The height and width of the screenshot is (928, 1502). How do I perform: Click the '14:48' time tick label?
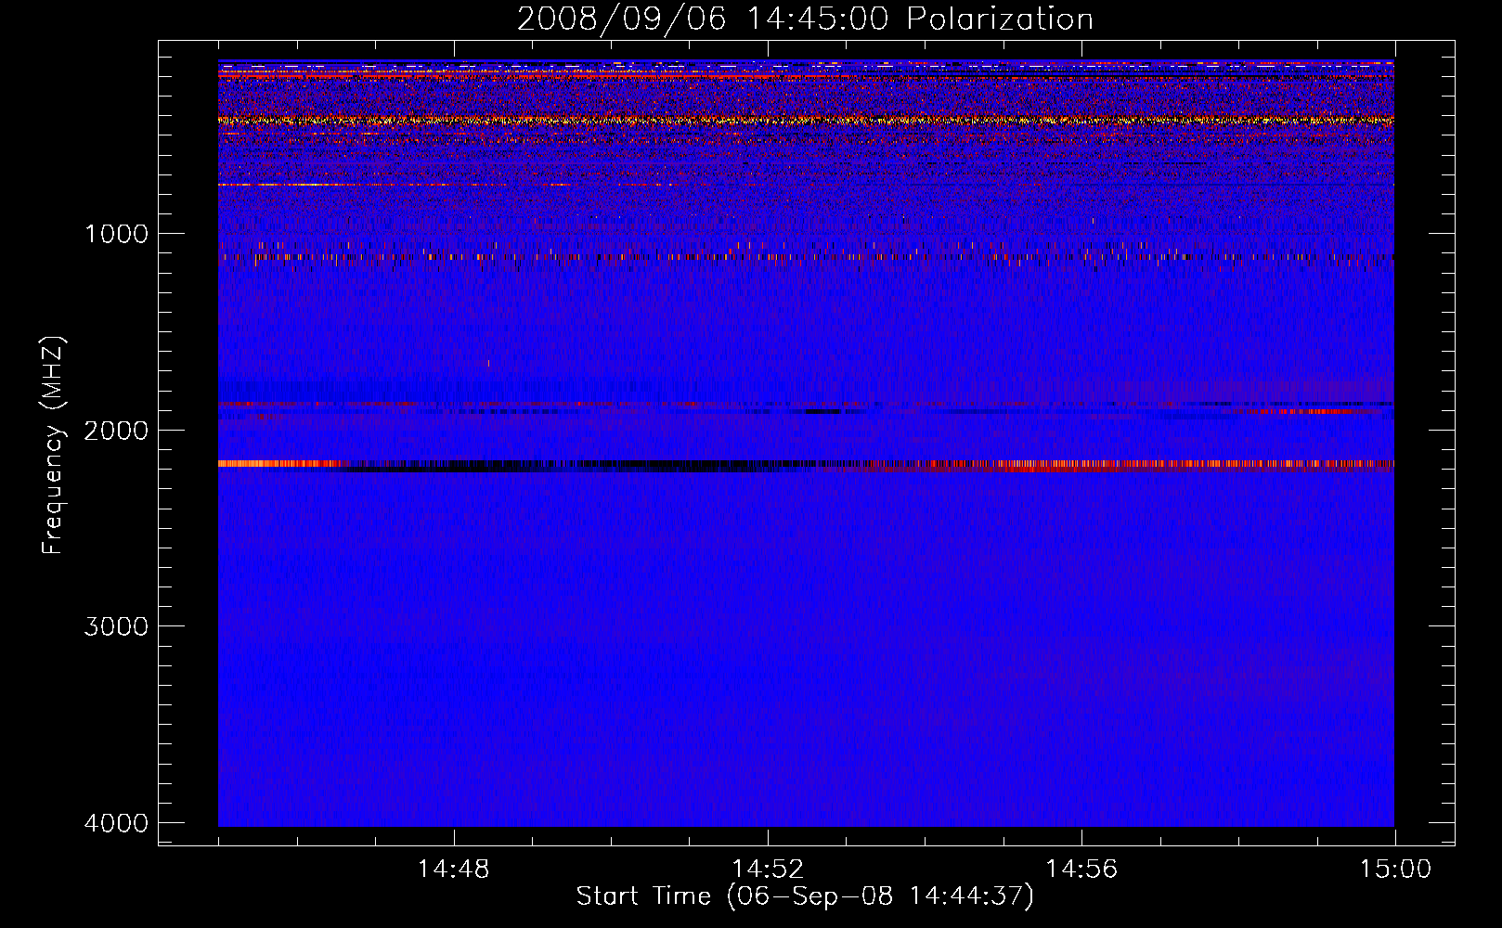click(x=453, y=870)
